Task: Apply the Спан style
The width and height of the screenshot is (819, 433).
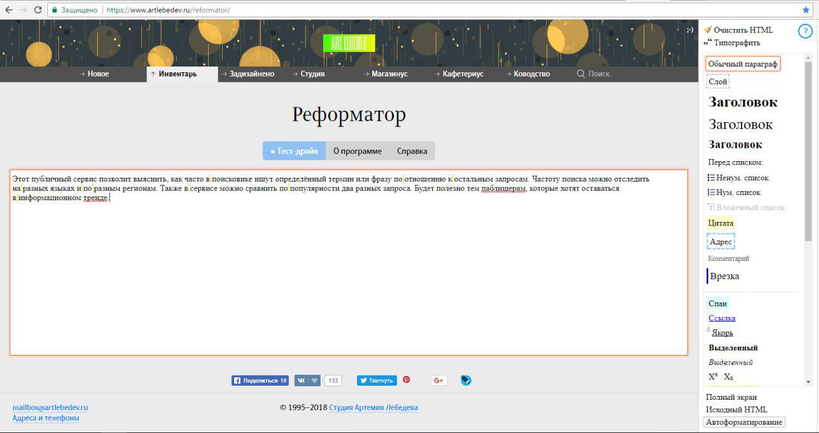Action: [718, 304]
